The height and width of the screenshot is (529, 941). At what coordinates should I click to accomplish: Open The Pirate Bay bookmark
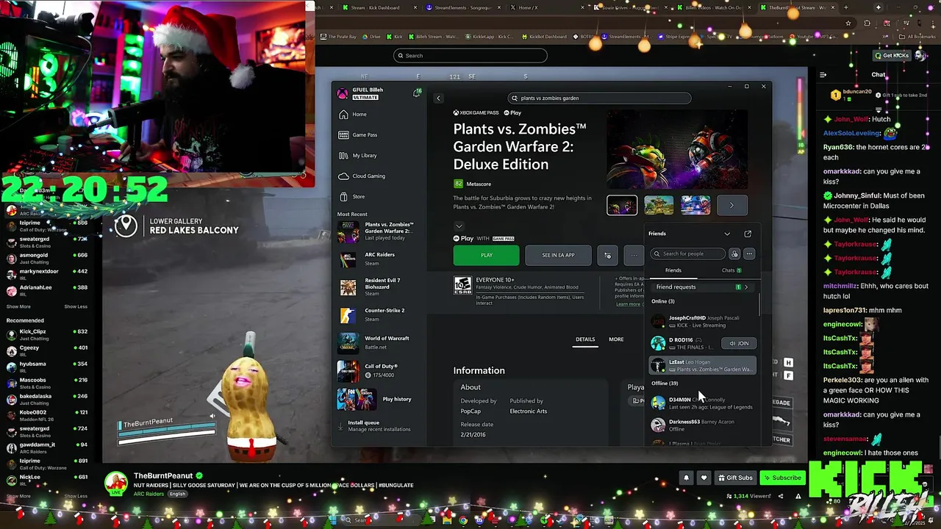pyautogui.click(x=338, y=37)
